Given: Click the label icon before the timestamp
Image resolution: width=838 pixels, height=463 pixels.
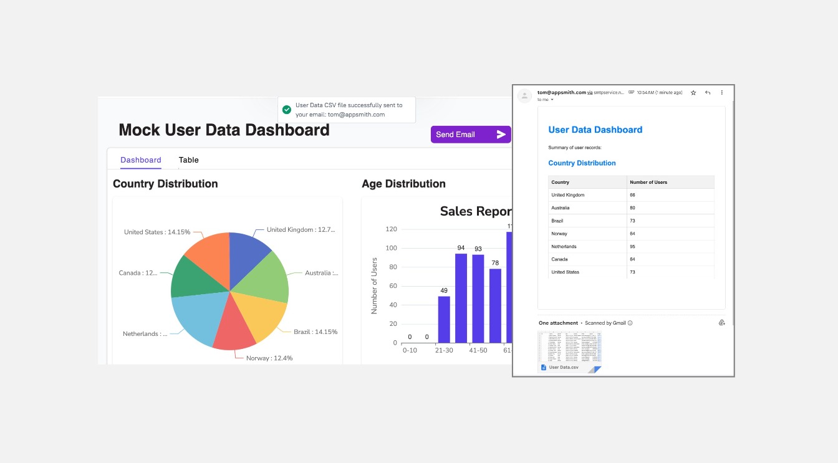Looking at the screenshot, I should [631, 93].
